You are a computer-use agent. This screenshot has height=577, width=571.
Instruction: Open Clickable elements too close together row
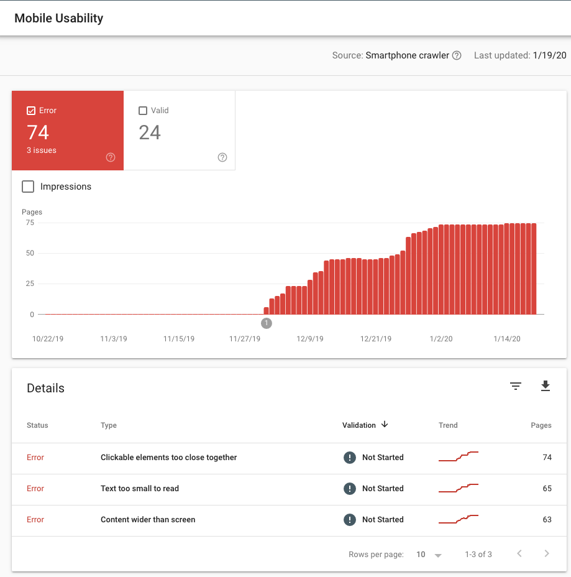[168, 458]
